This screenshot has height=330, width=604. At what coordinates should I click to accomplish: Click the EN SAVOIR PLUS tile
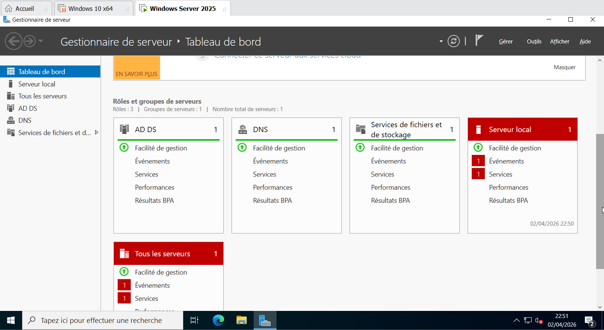(137, 68)
